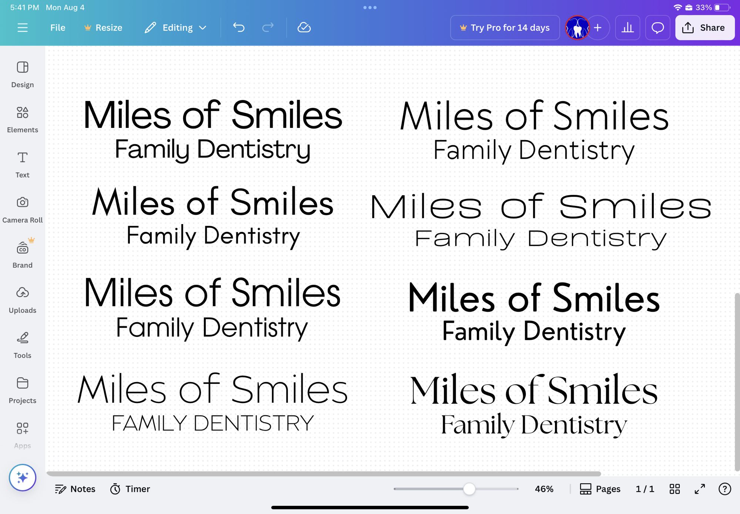Viewport: 740px width, 514px height.
Task: Open the hamburger main menu
Action: point(23,28)
